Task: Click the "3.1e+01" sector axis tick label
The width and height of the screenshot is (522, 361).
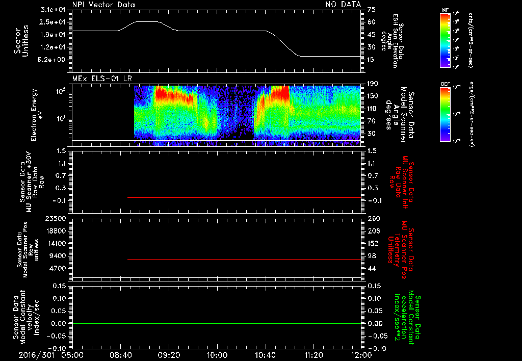Action: click(53, 10)
